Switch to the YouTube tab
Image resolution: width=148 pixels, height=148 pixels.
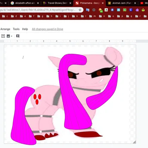[x=144, y=3]
